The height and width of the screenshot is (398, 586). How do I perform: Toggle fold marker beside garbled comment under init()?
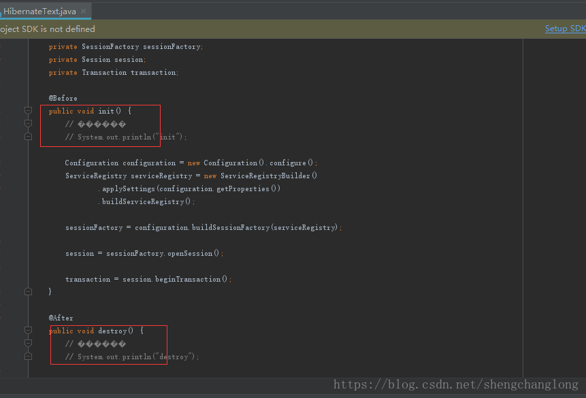coord(28,123)
